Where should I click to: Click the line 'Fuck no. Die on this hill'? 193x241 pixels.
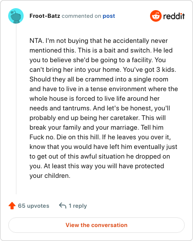100,137
